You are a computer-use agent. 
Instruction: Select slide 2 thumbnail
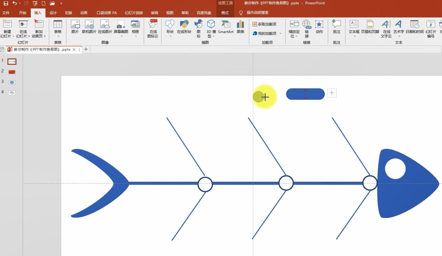point(12,72)
